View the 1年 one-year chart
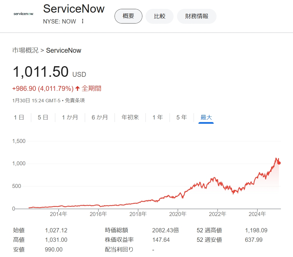293x257 pixels. [x=157, y=117]
